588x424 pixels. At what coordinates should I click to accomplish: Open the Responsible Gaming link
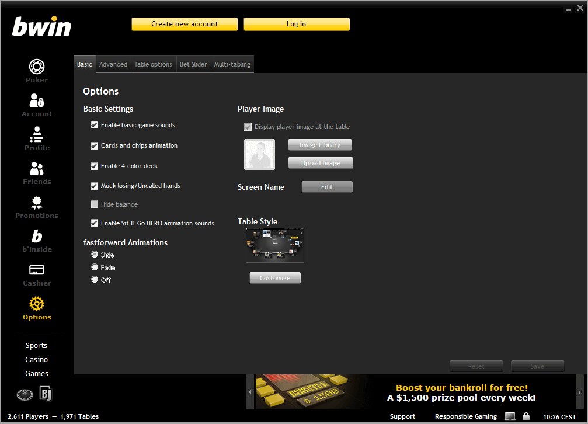466,416
